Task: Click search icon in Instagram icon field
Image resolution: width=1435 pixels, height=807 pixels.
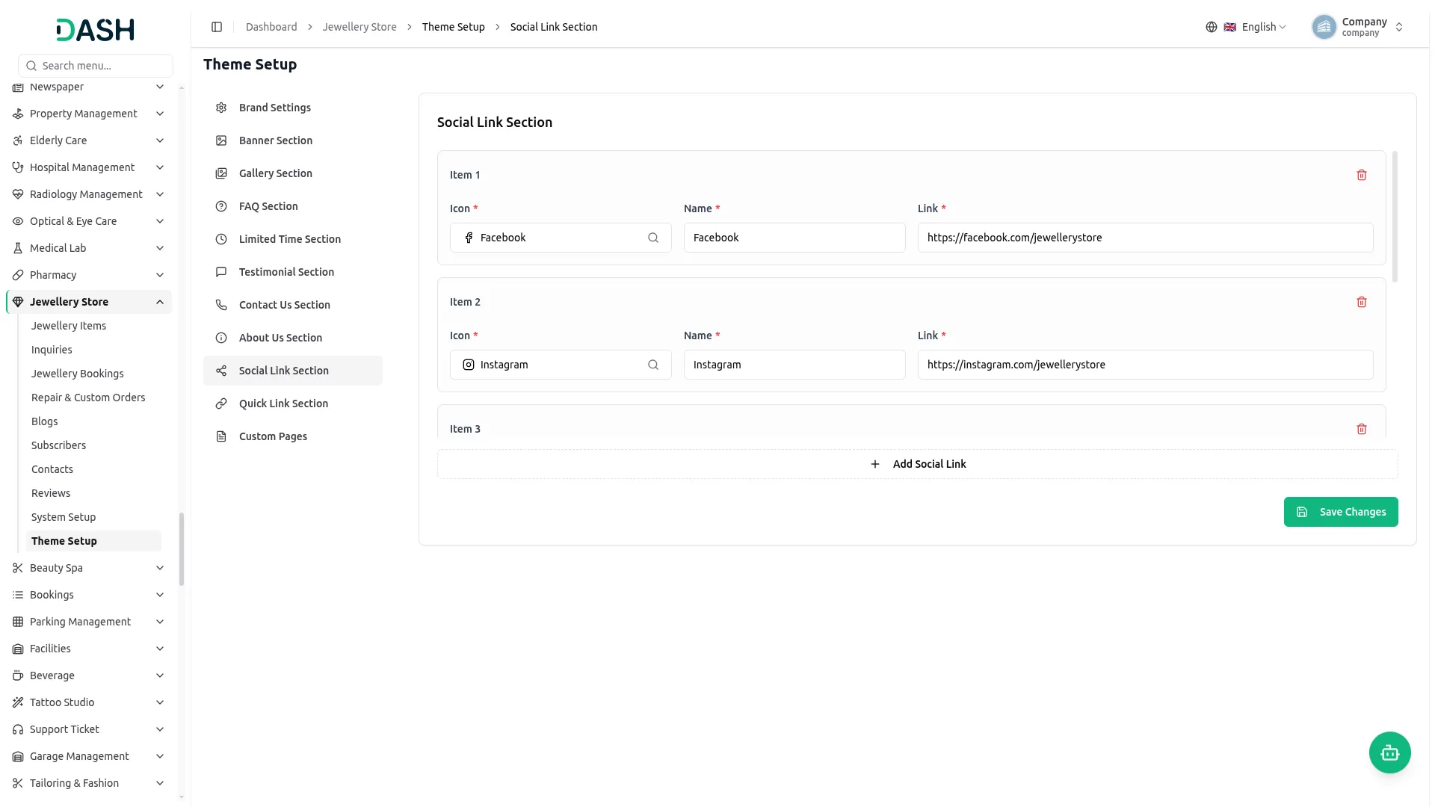Action: tap(653, 365)
